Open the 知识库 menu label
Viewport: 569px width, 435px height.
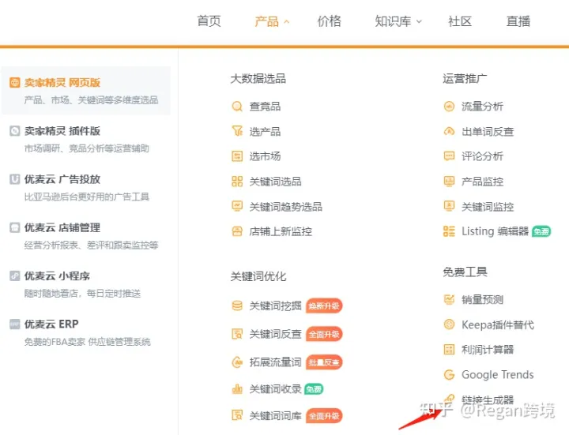[x=393, y=21]
